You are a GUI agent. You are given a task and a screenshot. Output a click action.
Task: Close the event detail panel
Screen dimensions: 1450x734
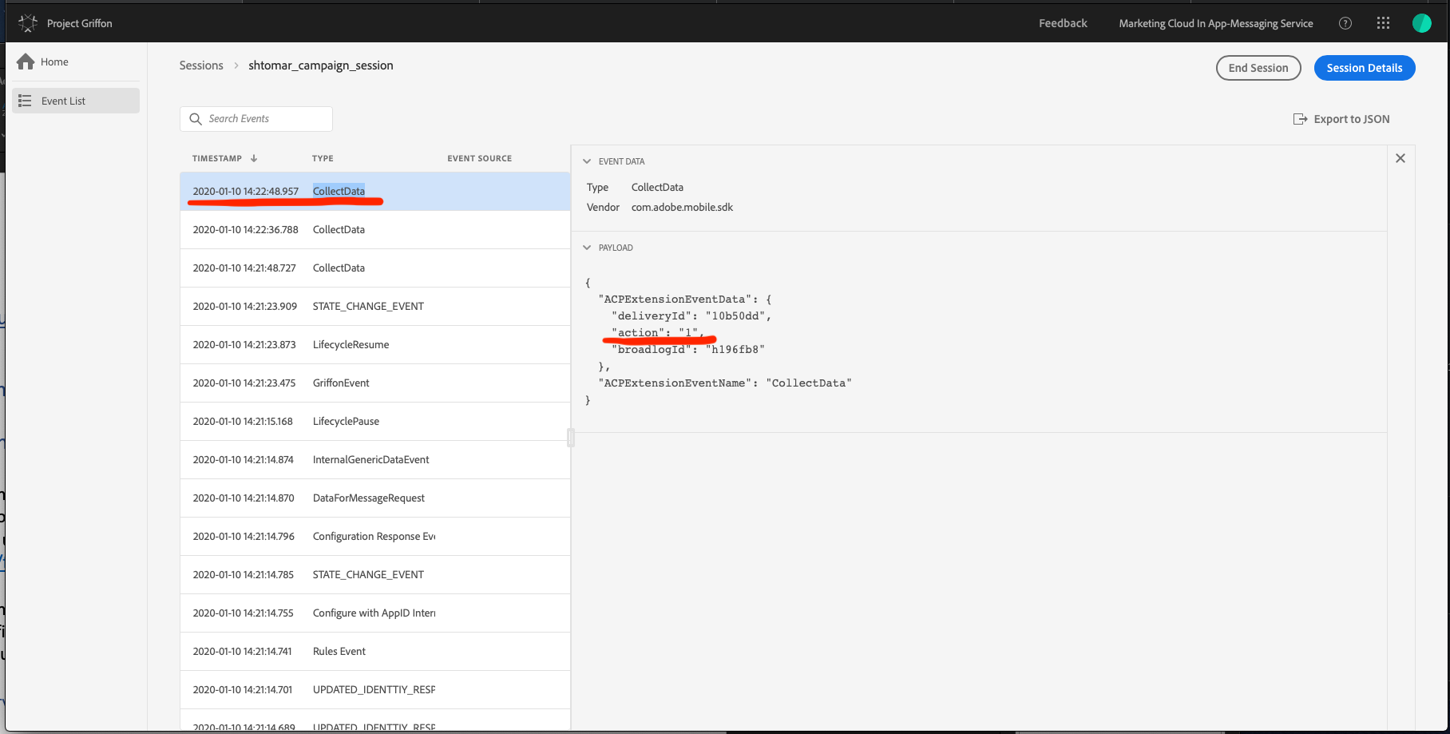pyautogui.click(x=1400, y=158)
